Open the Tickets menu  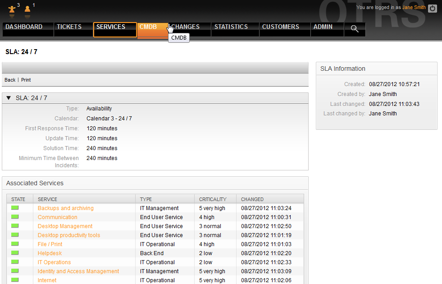[x=69, y=27]
